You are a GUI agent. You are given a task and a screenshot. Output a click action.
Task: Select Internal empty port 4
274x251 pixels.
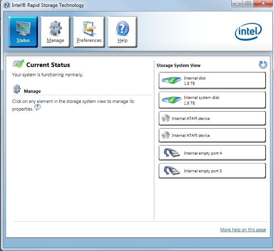pos(212,153)
